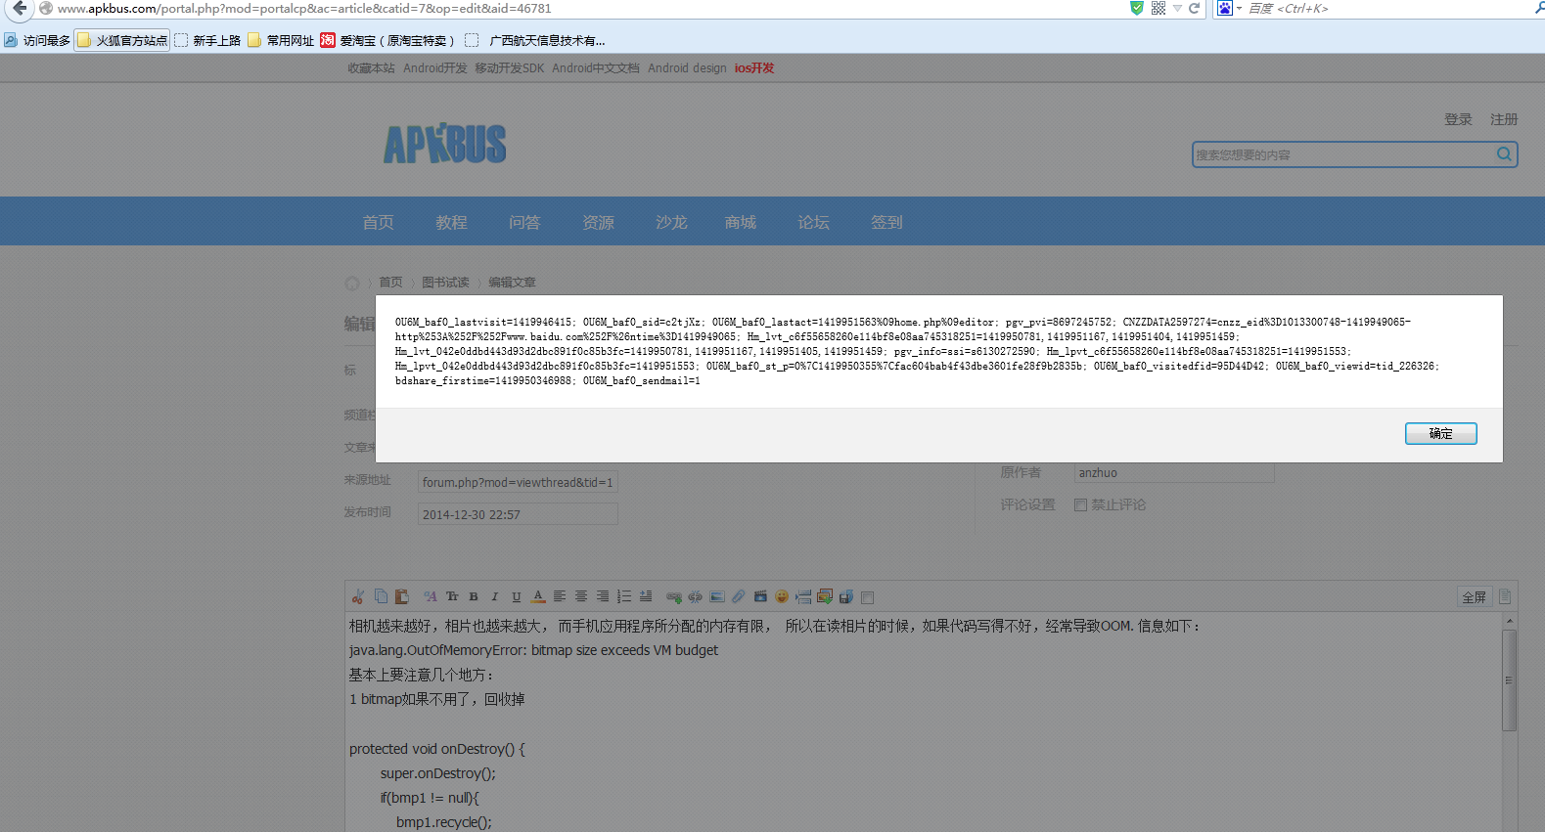Open the font face tool in editor

coord(431,596)
